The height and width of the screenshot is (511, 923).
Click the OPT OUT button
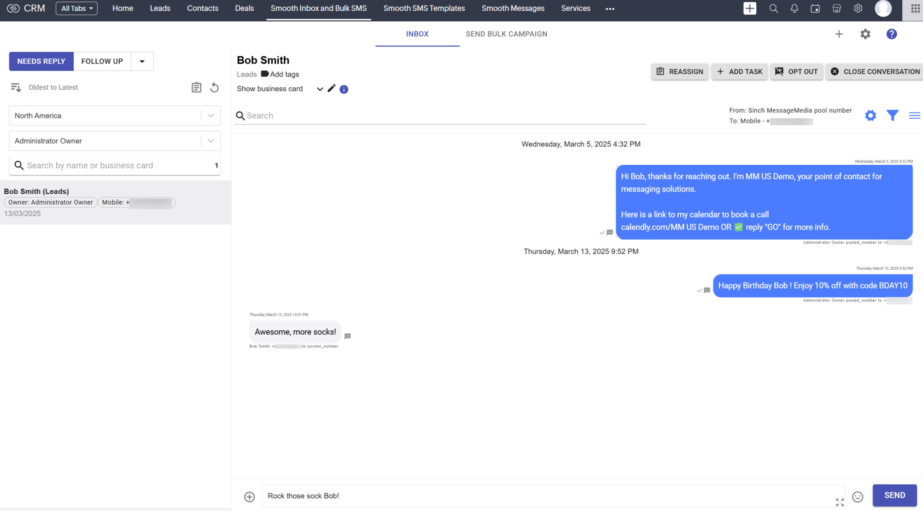coord(796,71)
